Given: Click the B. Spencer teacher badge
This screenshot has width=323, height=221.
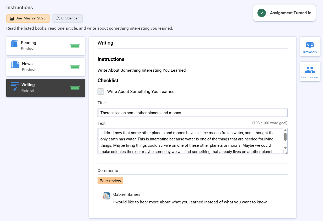Looking at the screenshot, I should click(67, 18).
